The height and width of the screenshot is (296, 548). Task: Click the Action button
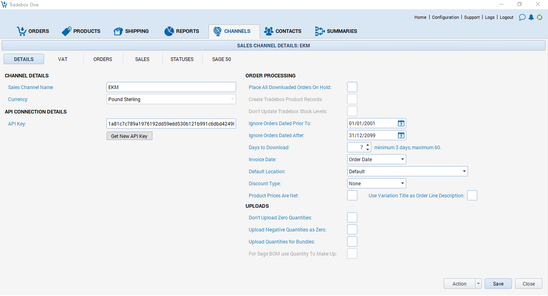point(459,284)
